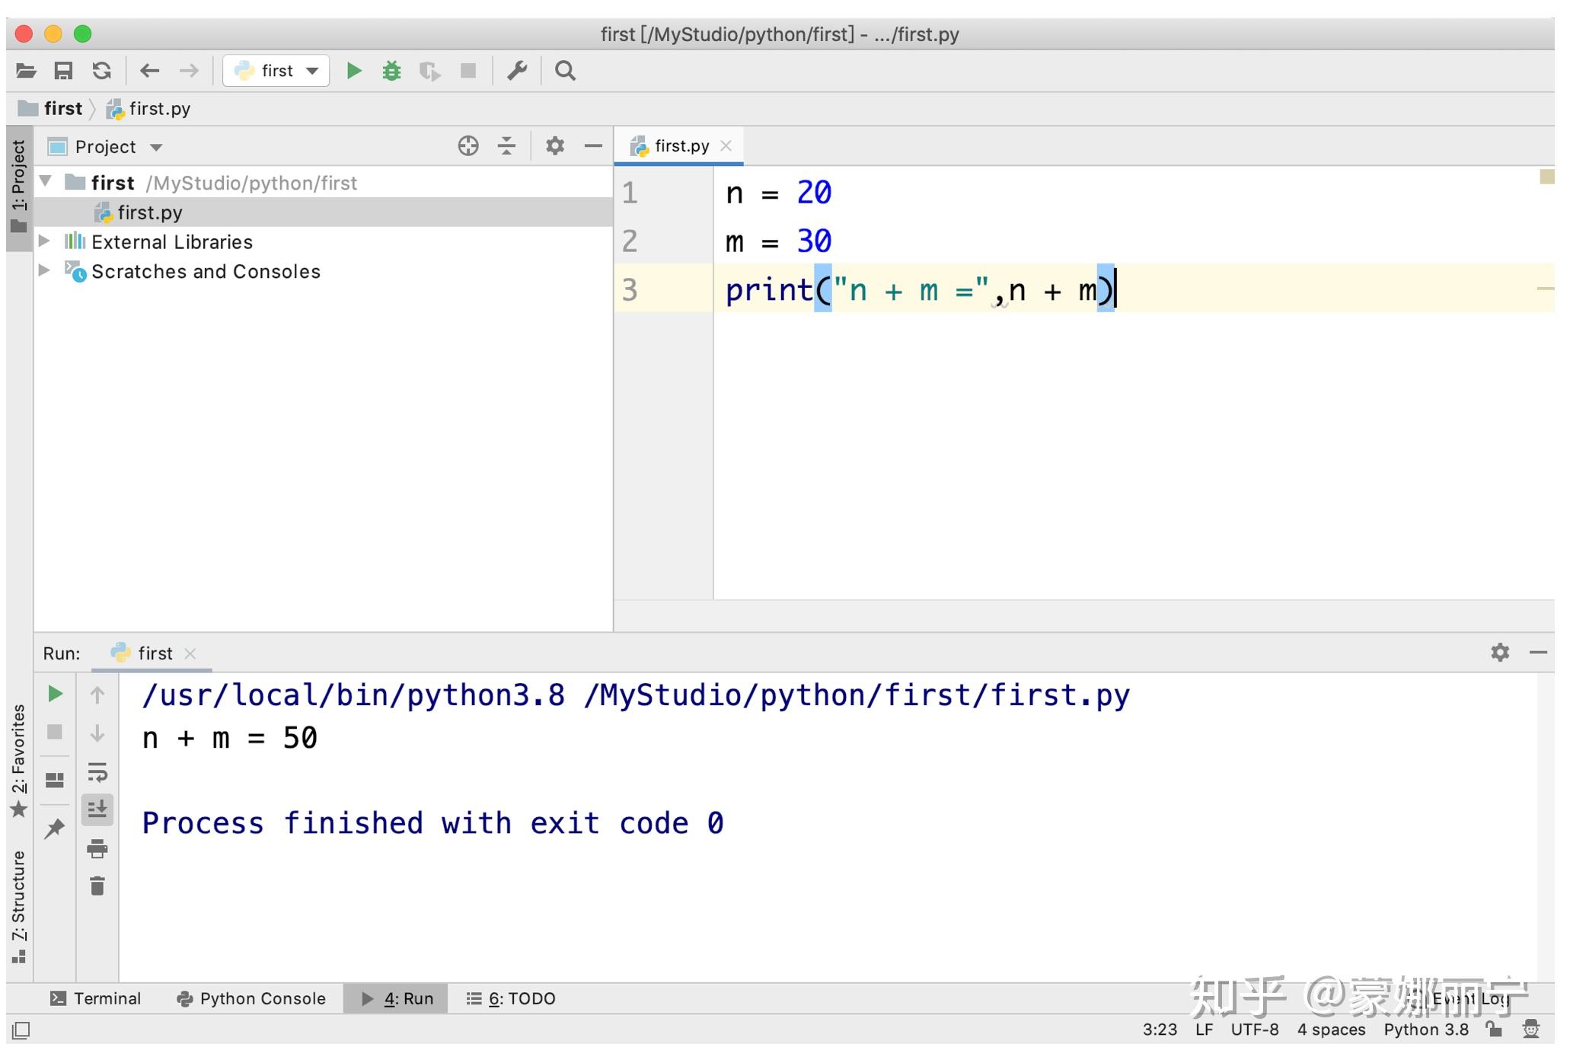Collapse all nodes in Project panel
The image size is (1570, 1060).
pyautogui.click(x=506, y=145)
